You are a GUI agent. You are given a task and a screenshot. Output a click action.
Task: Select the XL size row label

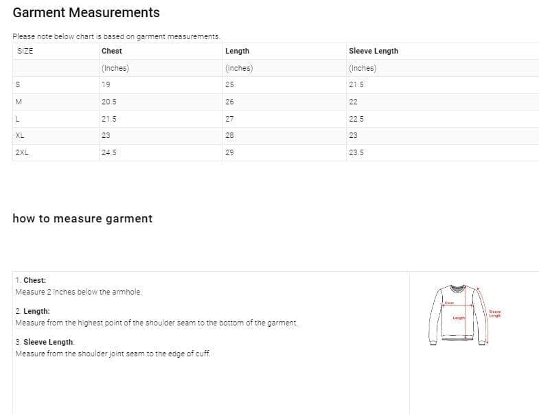pyautogui.click(x=20, y=135)
